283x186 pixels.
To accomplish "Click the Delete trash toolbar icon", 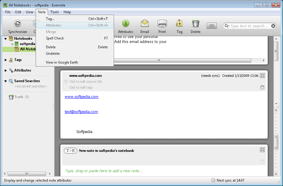I will [196, 24].
